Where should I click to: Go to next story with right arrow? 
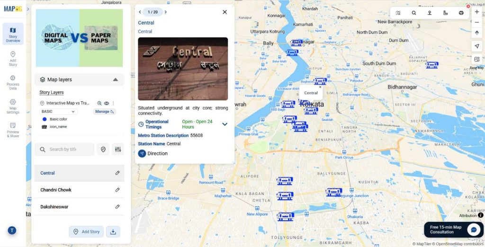166,12
